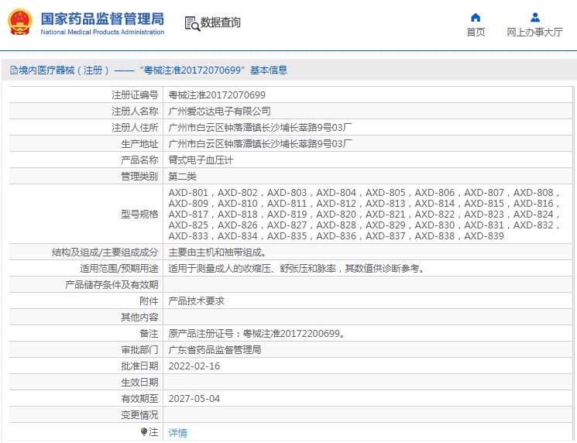
Task: Click the lightbulb icon next to 注
Action: pyautogui.click(x=144, y=432)
